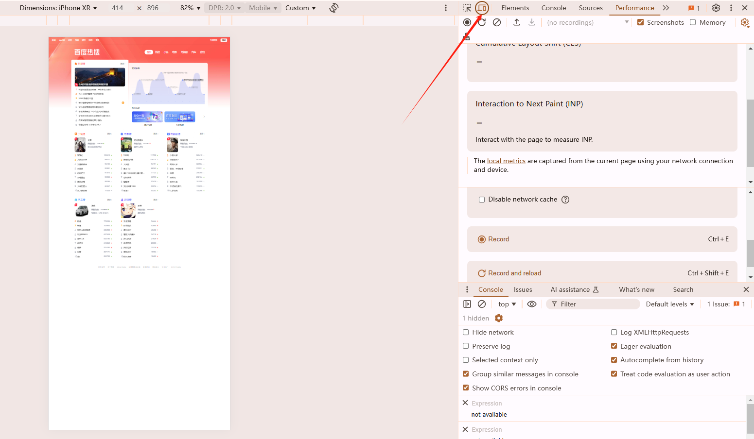Open the Custom throttling dropdown
The image size is (754, 439).
(x=300, y=8)
